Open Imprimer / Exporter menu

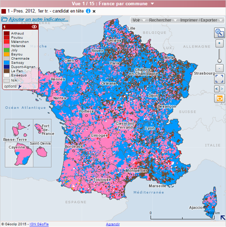(x=201, y=20)
